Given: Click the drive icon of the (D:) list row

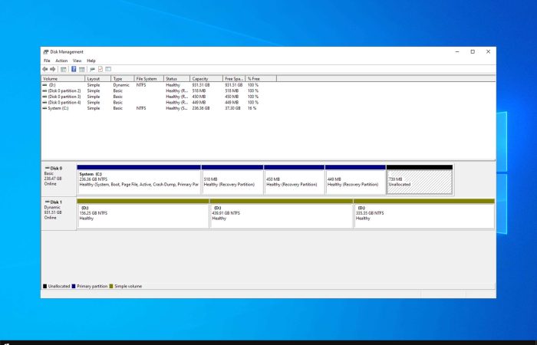Looking at the screenshot, I should click(44, 85).
